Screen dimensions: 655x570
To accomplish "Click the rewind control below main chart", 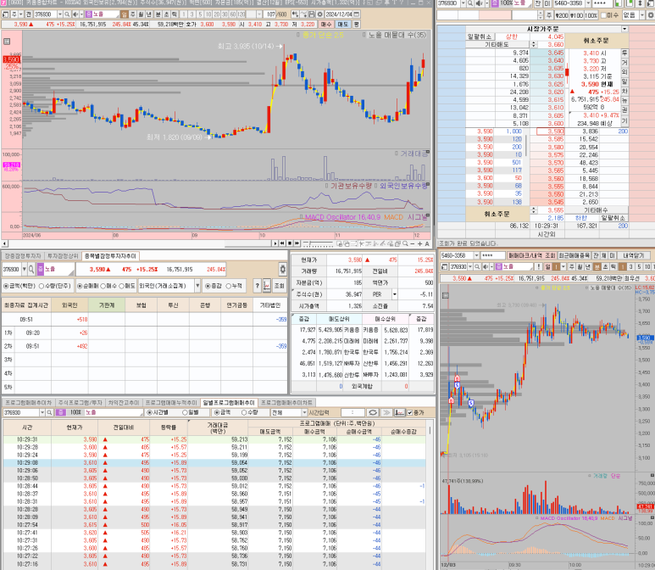I will click(x=282, y=243).
